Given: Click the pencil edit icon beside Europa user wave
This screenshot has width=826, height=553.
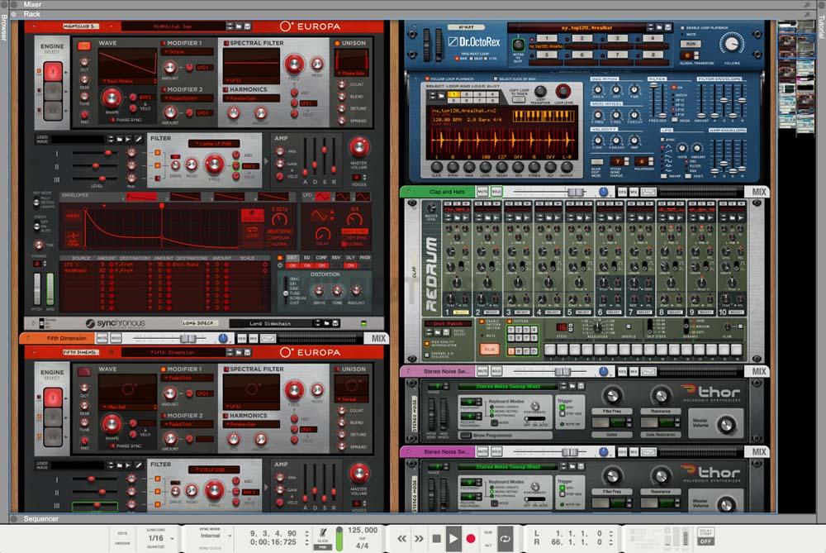Looking at the screenshot, I should tap(138, 139).
